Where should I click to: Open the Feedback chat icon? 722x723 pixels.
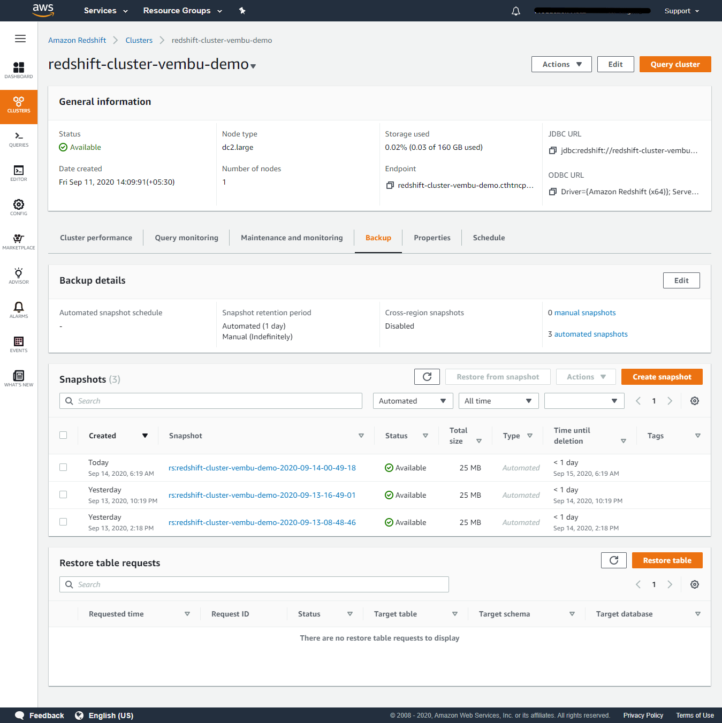point(20,716)
